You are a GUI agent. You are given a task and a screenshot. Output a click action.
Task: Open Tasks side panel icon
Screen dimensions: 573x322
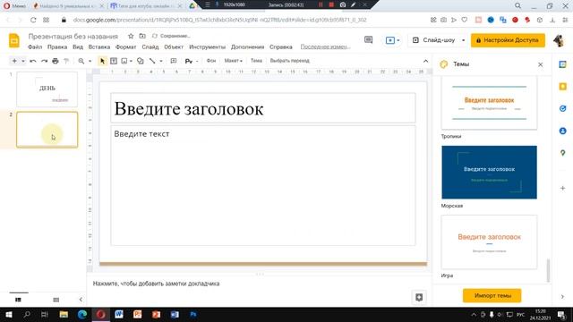[563, 108]
